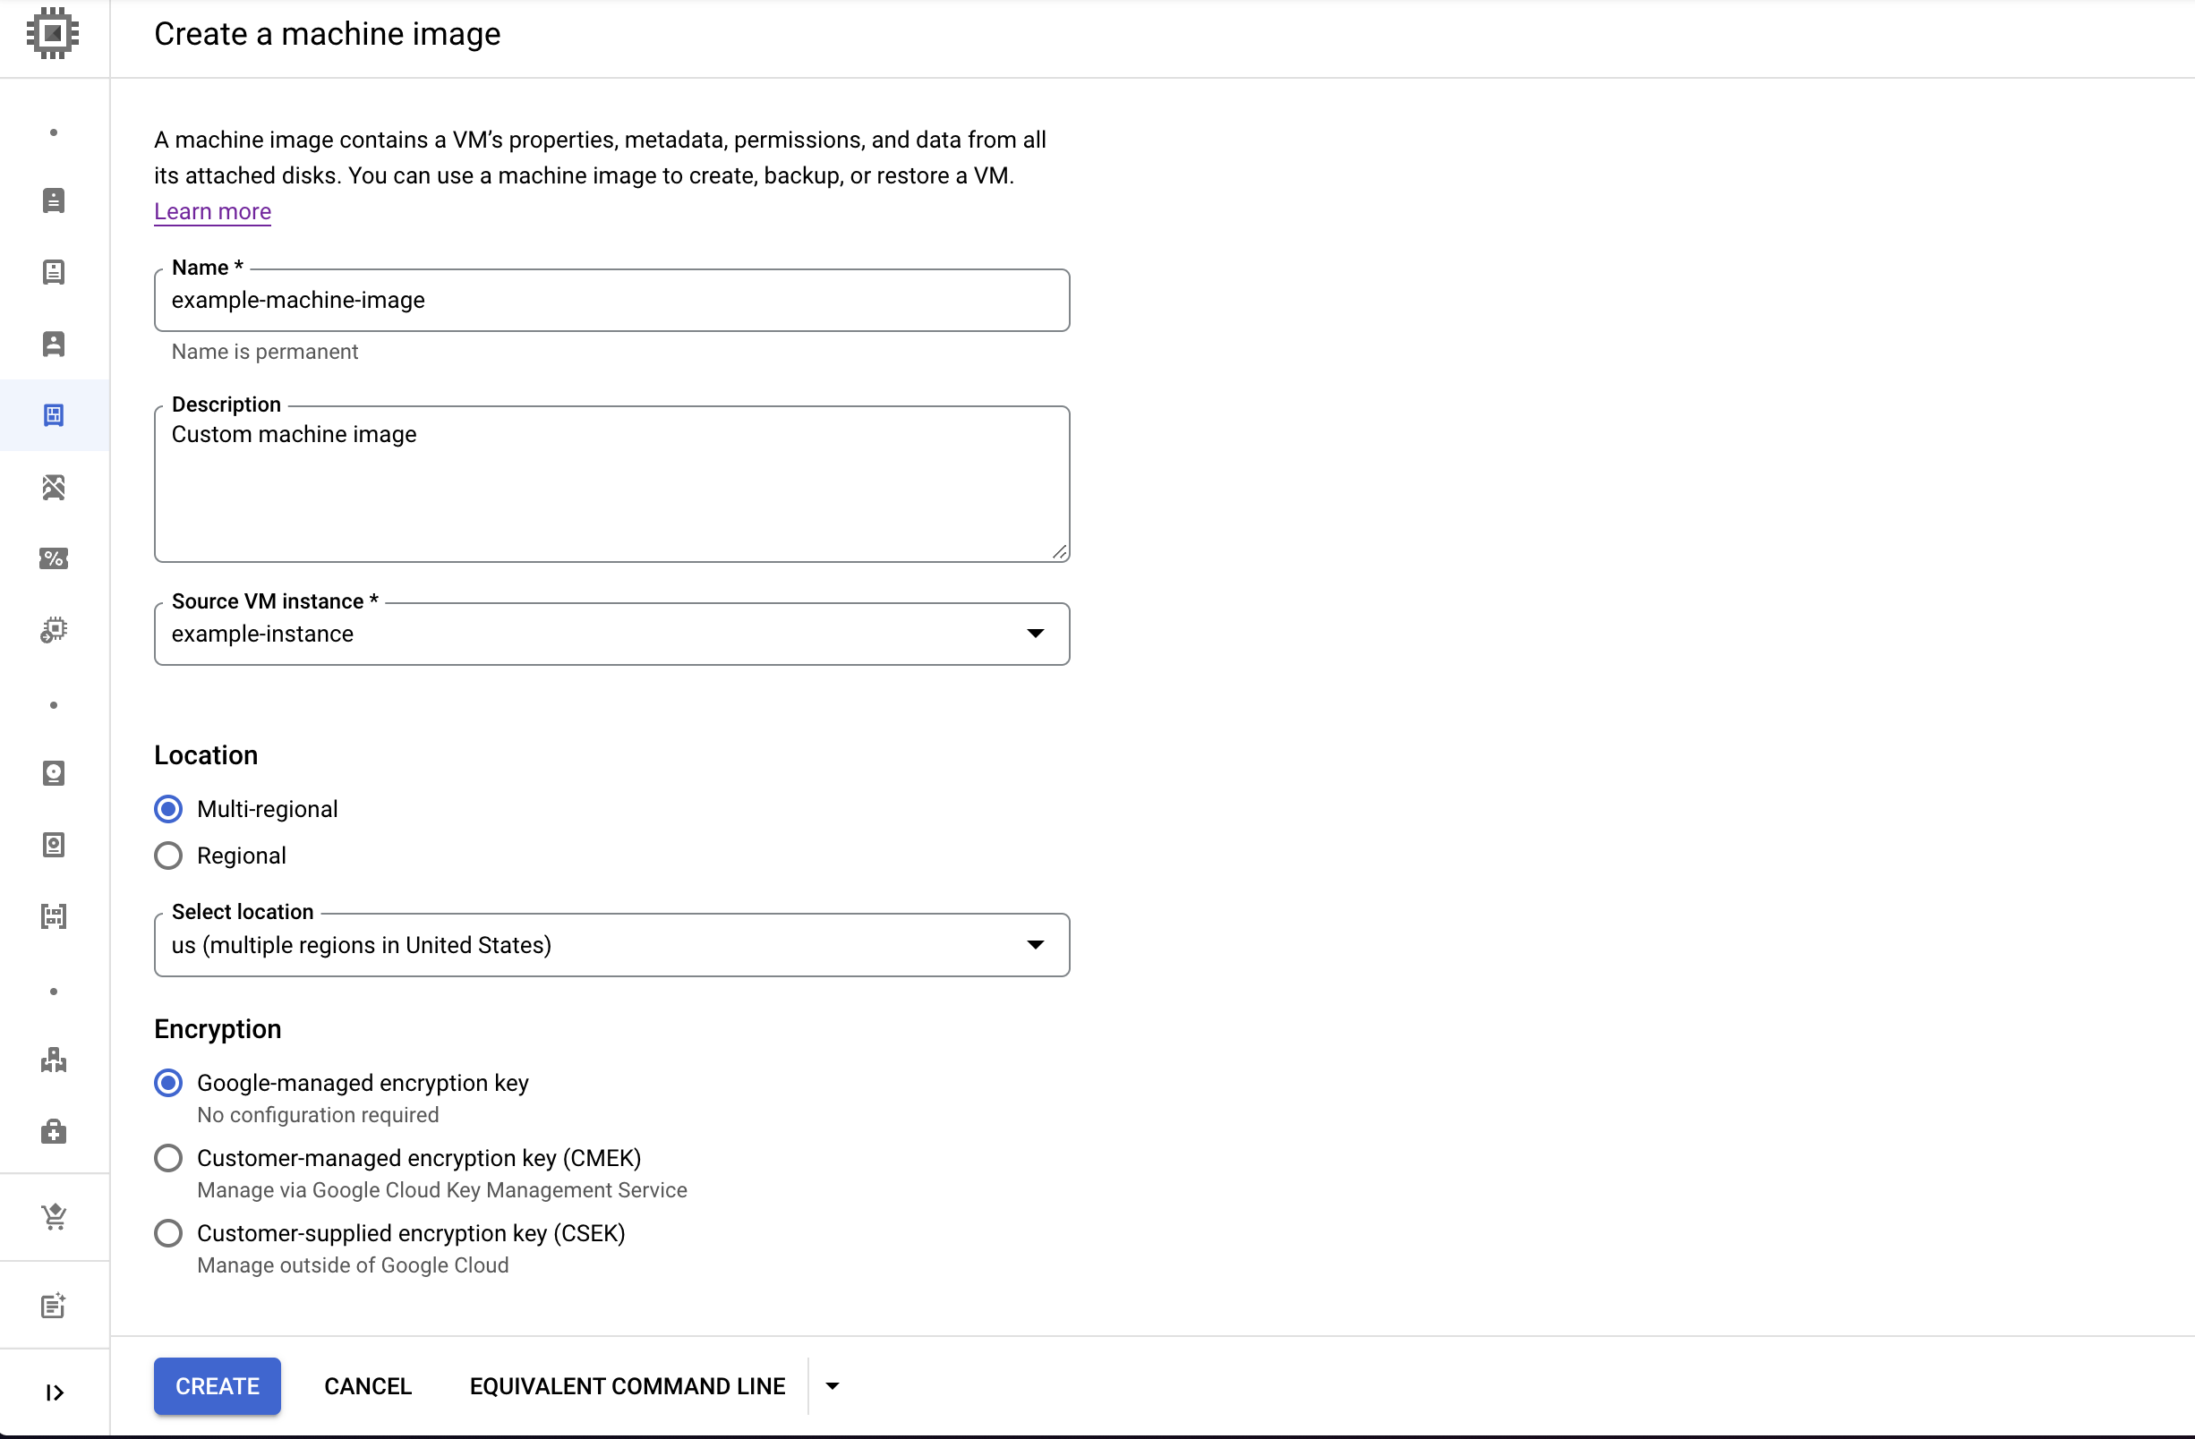Select the Multi-regional location option
This screenshot has width=2195, height=1439.
[168, 809]
